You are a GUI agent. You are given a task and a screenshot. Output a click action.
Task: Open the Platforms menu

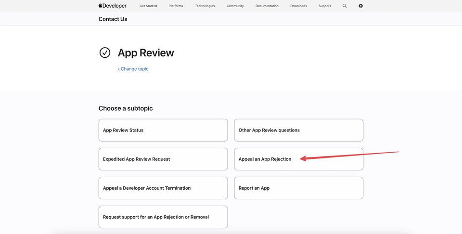[176, 6]
